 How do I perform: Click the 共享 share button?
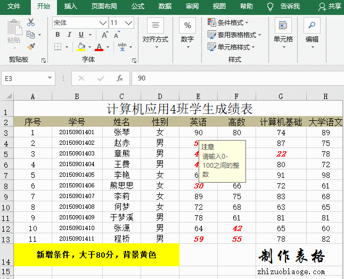(330, 6)
